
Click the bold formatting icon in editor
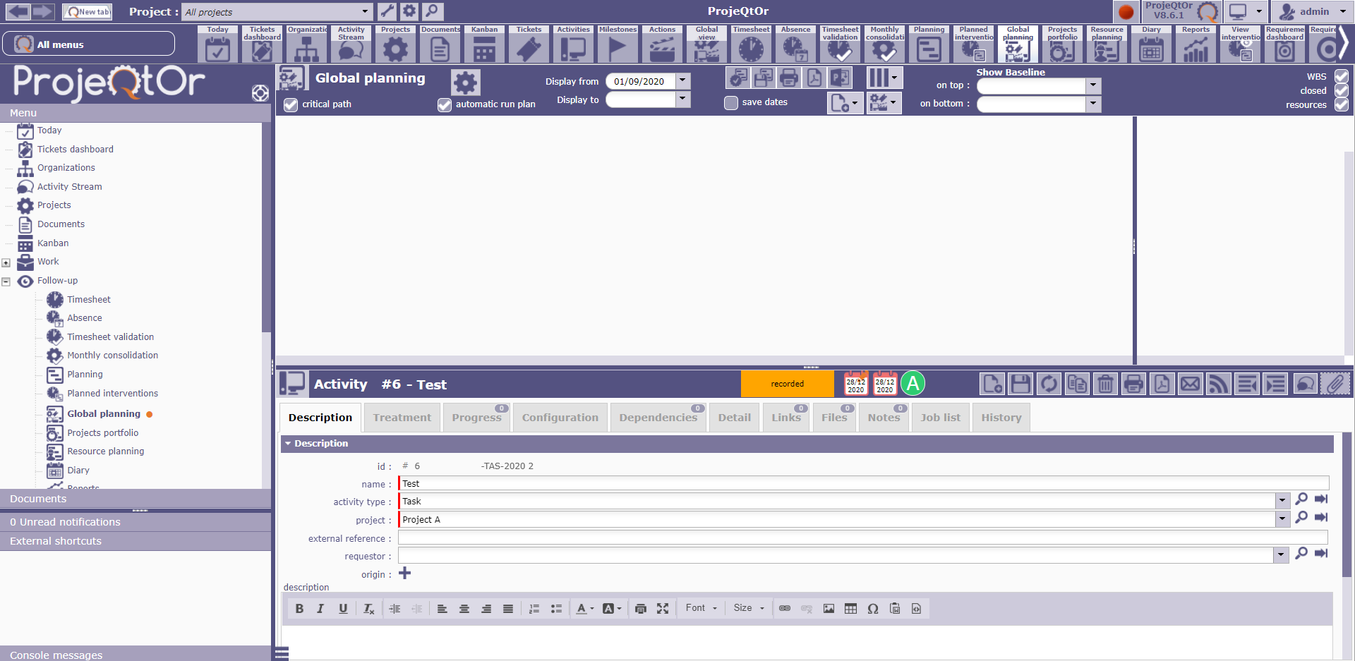click(299, 609)
